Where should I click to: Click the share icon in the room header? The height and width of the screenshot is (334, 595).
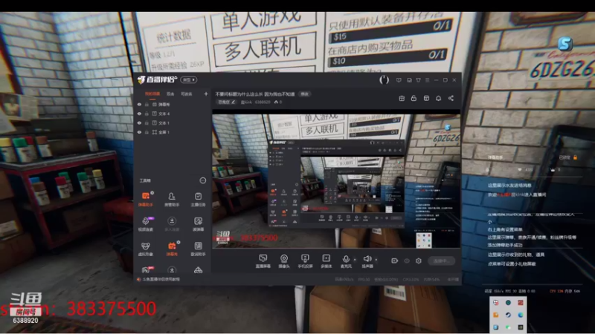(x=451, y=98)
